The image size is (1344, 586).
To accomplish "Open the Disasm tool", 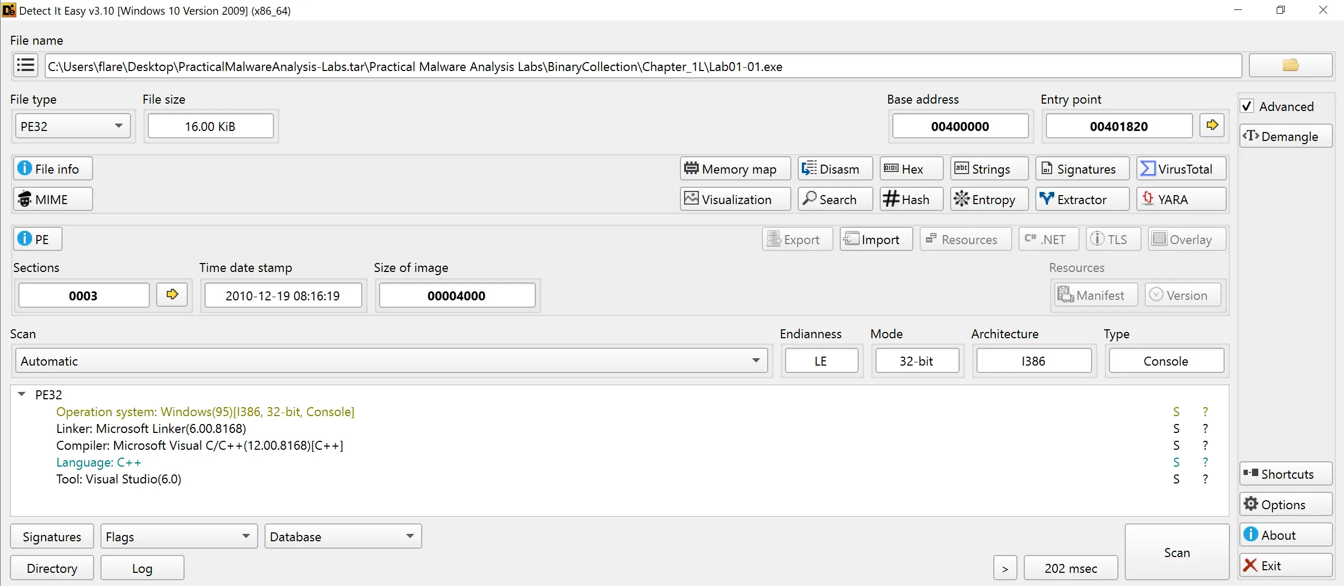I will coord(834,169).
